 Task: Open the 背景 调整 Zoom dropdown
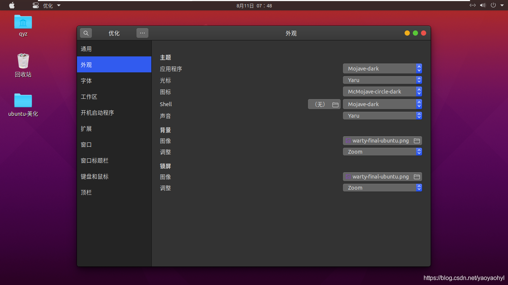point(382,151)
